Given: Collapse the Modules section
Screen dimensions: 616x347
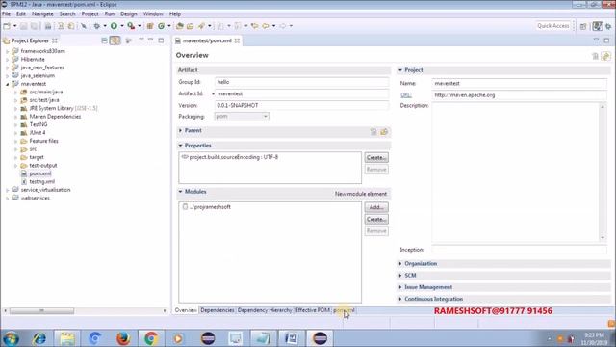Looking at the screenshot, I should coord(181,192).
